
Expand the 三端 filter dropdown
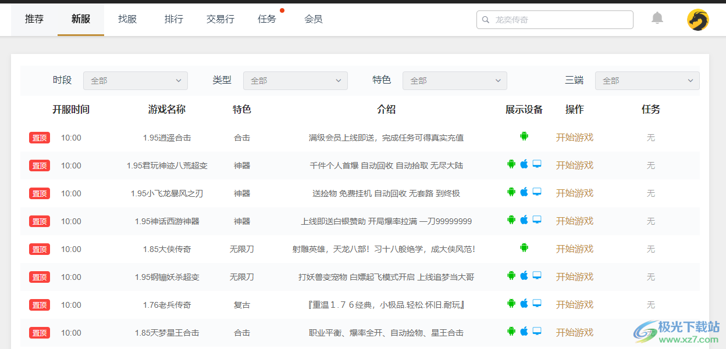click(647, 81)
